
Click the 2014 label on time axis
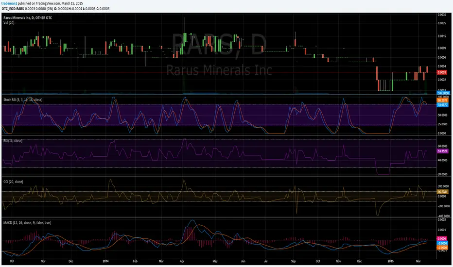click(106, 261)
